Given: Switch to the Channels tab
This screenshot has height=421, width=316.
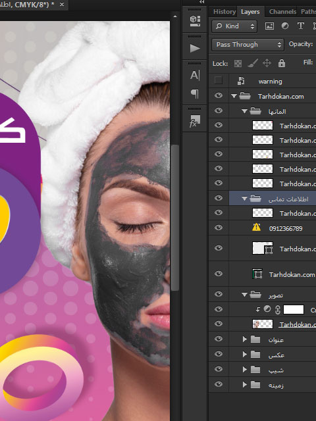Looking at the screenshot, I should (282, 12).
